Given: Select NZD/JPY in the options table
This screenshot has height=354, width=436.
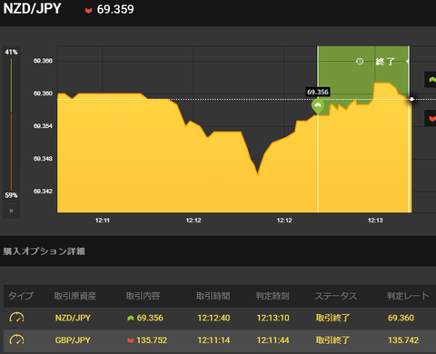Looking at the screenshot, I should point(73,318).
